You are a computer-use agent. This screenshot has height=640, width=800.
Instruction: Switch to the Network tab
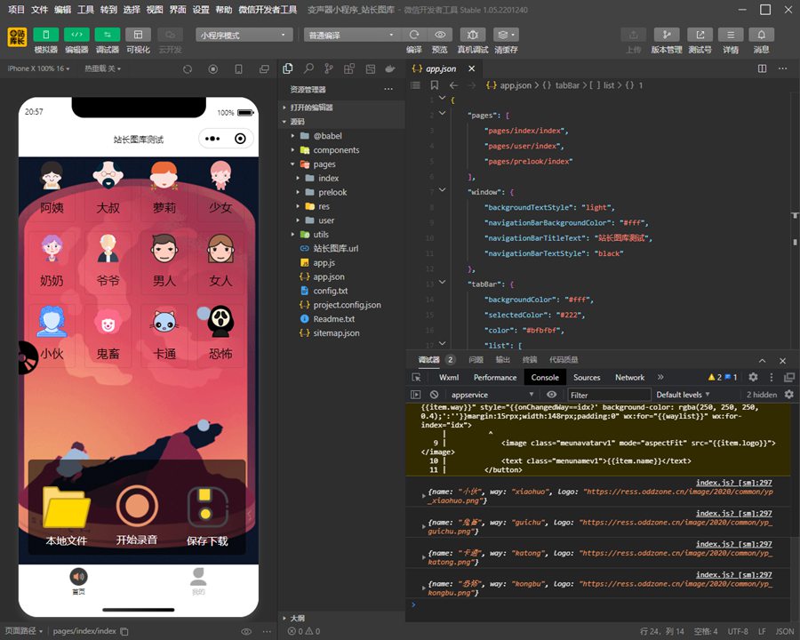pos(629,377)
